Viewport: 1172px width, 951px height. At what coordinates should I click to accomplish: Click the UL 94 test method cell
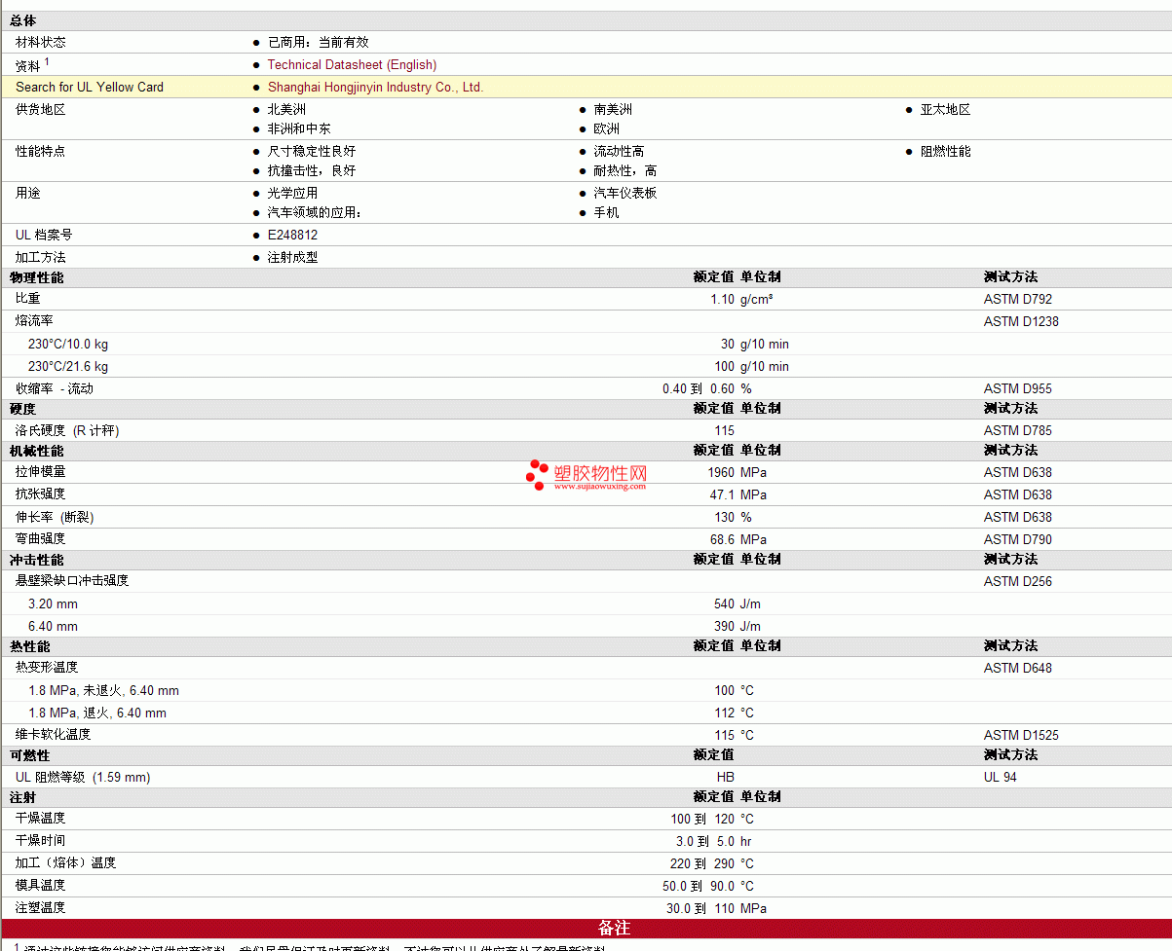pos(1001,778)
